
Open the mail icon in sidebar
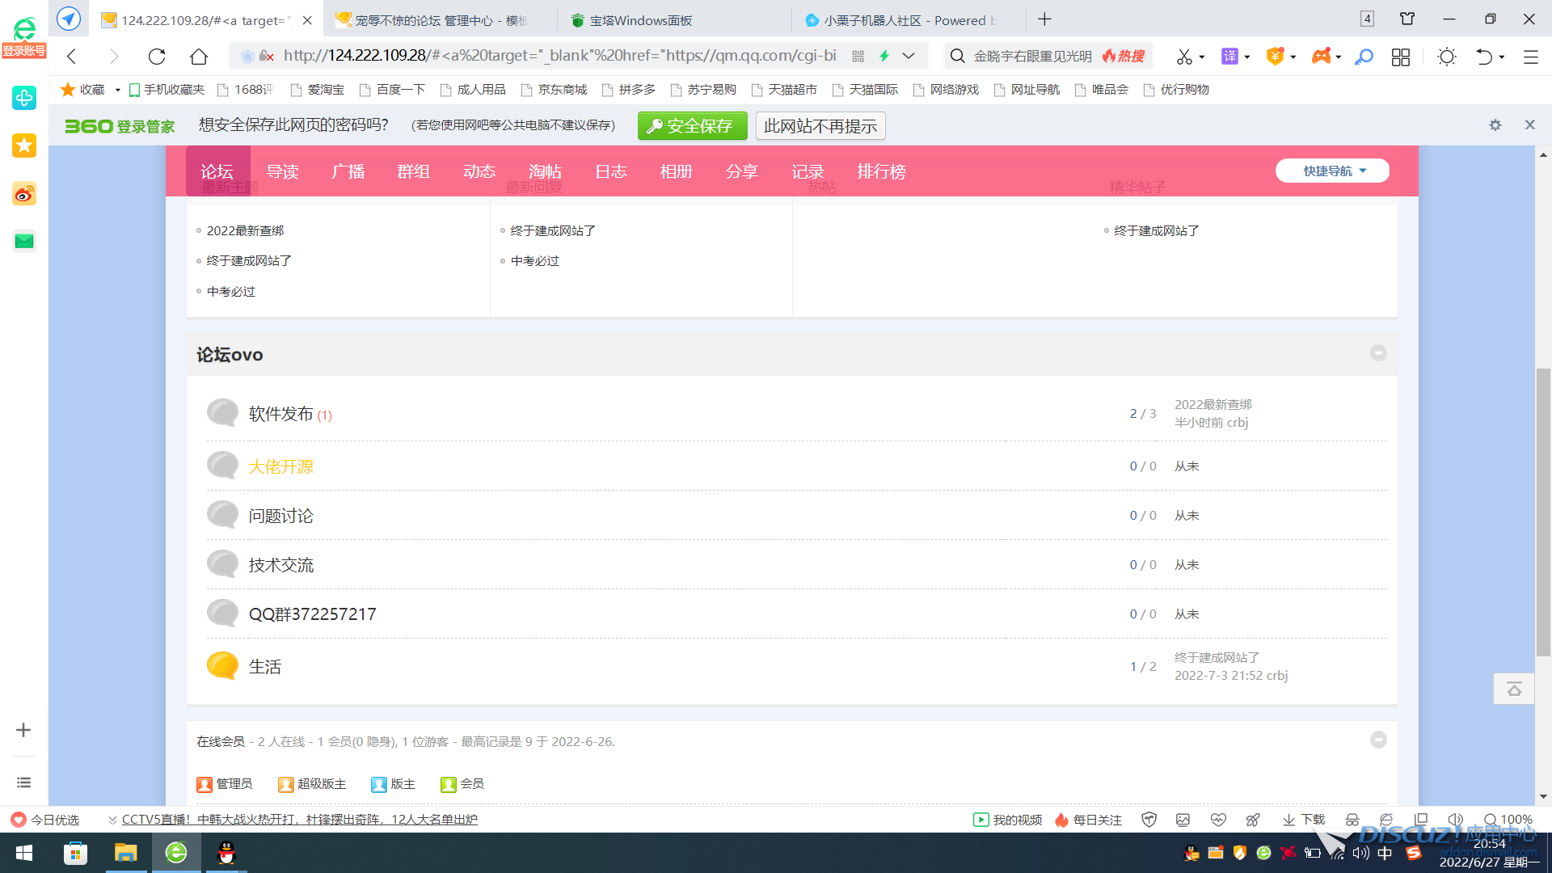[x=24, y=241]
